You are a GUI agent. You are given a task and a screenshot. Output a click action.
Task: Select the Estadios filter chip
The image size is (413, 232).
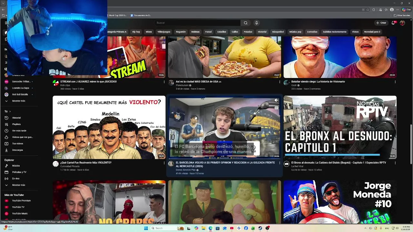pos(222,32)
